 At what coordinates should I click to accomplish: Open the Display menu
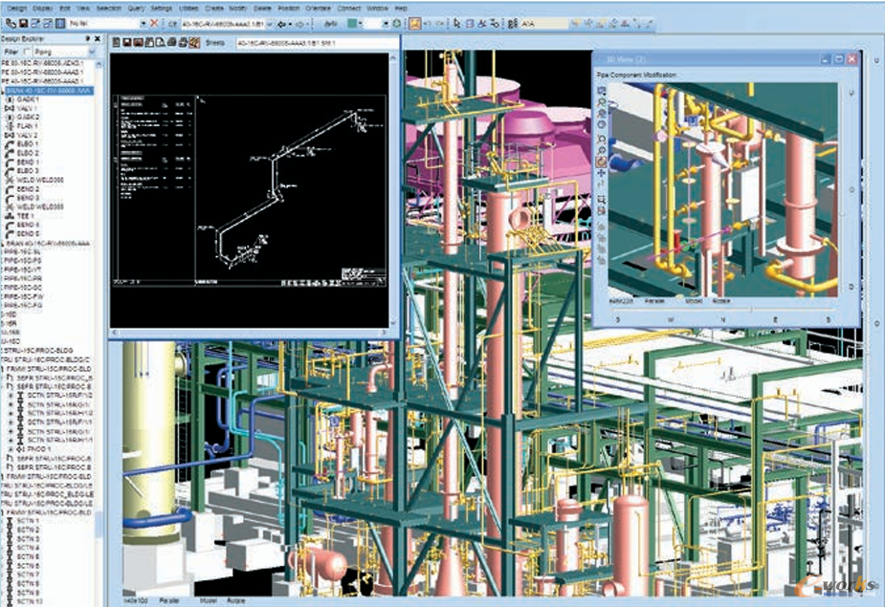click(x=43, y=9)
